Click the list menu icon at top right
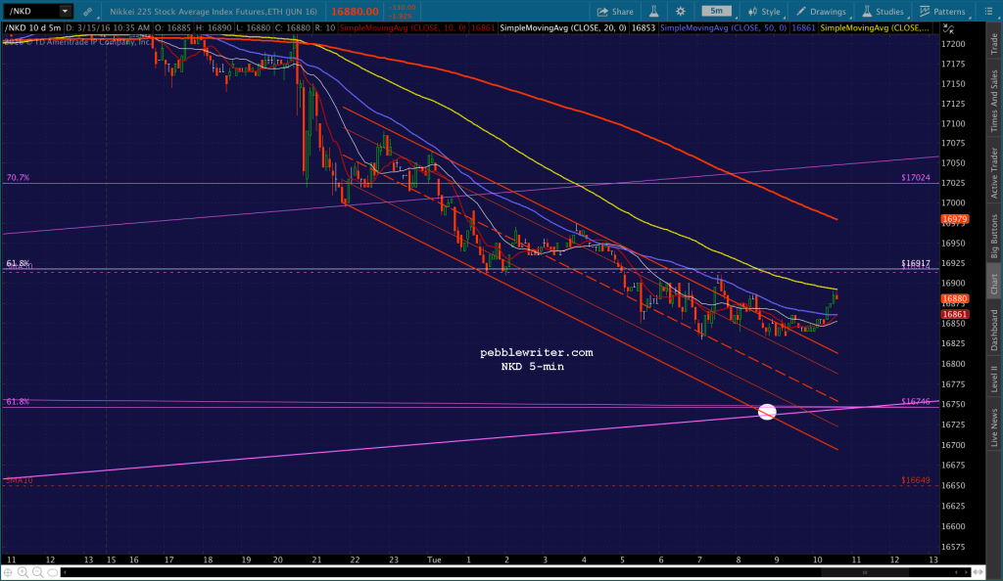 click(988, 12)
